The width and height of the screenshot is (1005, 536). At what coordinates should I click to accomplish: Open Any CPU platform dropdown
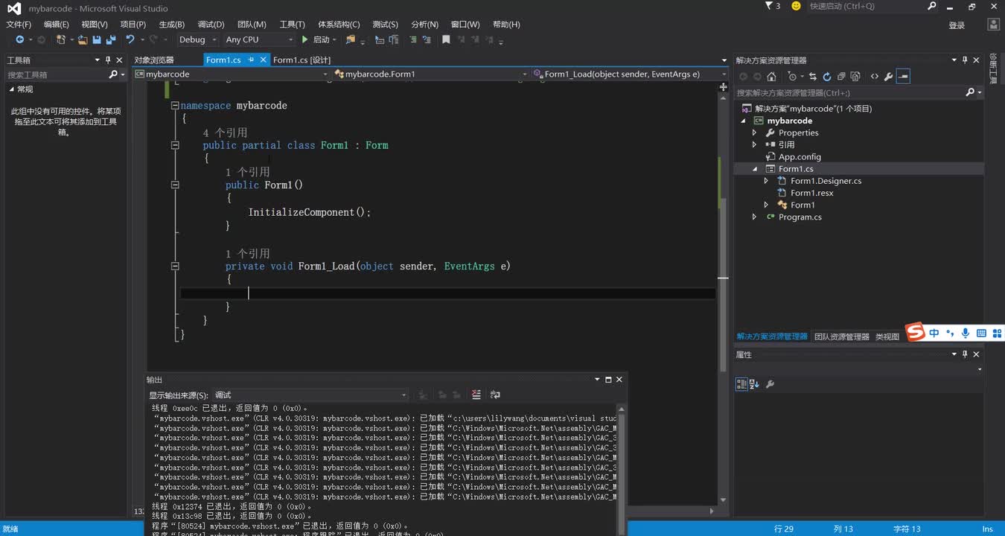pos(259,39)
